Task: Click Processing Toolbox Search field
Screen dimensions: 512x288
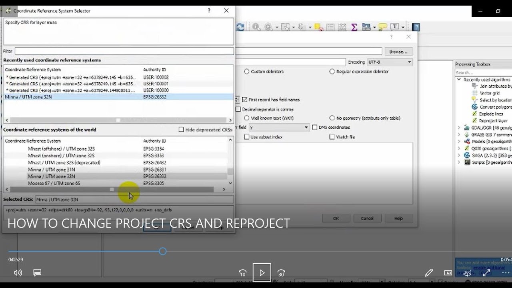Action: click(483, 72)
